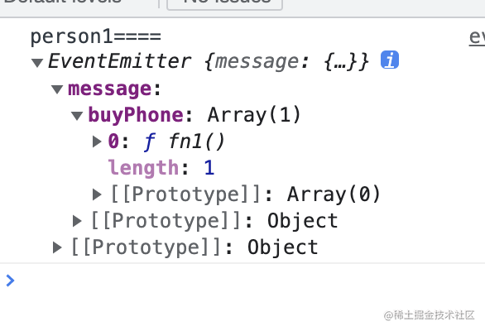Select the purple message property name
485x331 pixels.
coord(109,89)
